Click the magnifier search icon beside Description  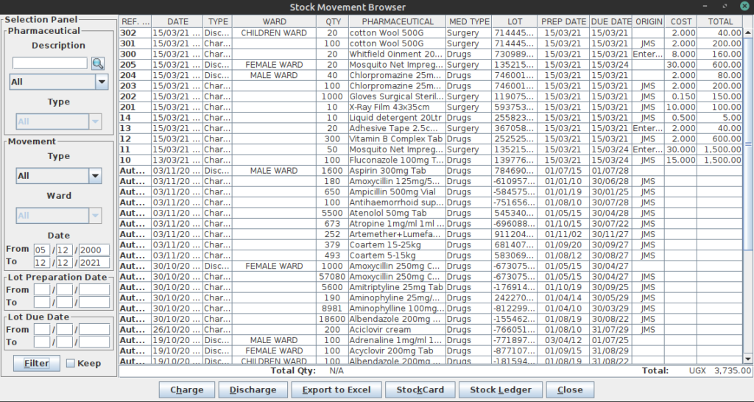pos(98,63)
